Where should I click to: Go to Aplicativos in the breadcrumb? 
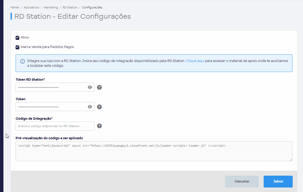pos(31,8)
